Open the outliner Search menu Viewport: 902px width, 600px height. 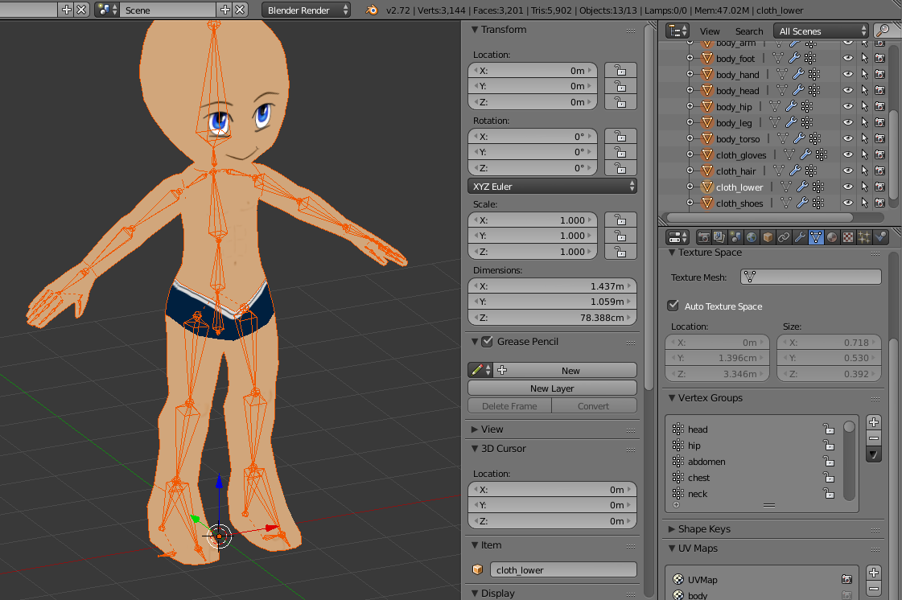tap(749, 31)
